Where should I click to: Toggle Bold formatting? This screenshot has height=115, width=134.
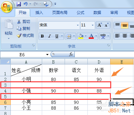(42, 36)
